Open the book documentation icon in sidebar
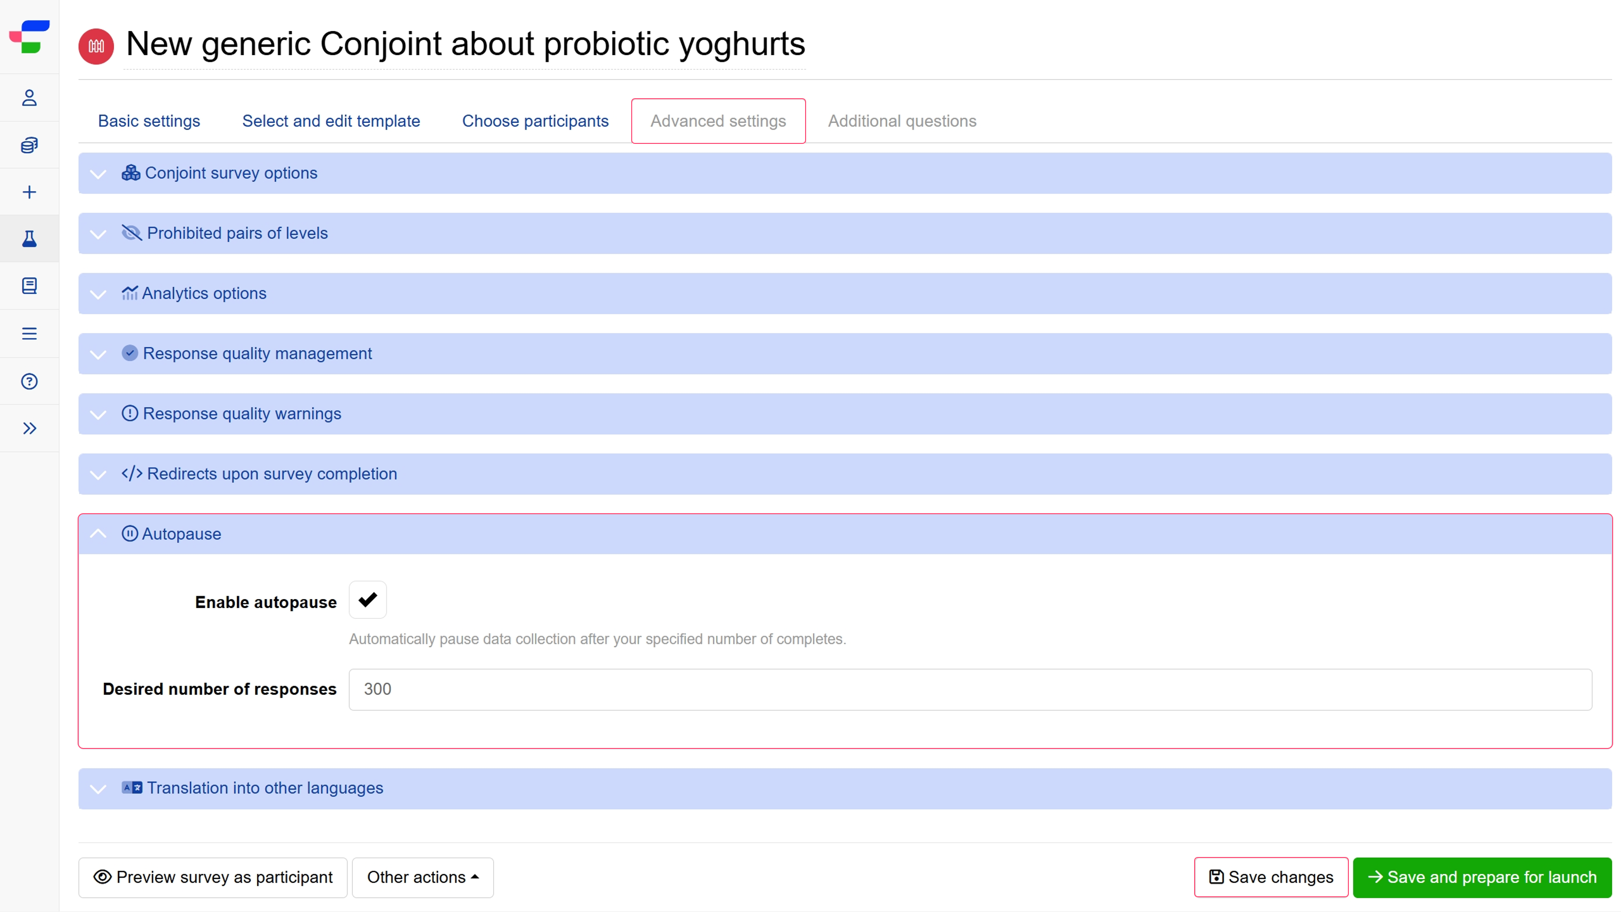This screenshot has height=912, width=1621. [29, 286]
